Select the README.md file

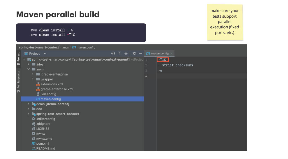(x=46, y=148)
